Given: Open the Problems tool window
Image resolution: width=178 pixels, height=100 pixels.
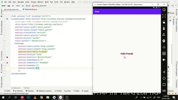Looking at the screenshot, I should click(x=18, y=91).
